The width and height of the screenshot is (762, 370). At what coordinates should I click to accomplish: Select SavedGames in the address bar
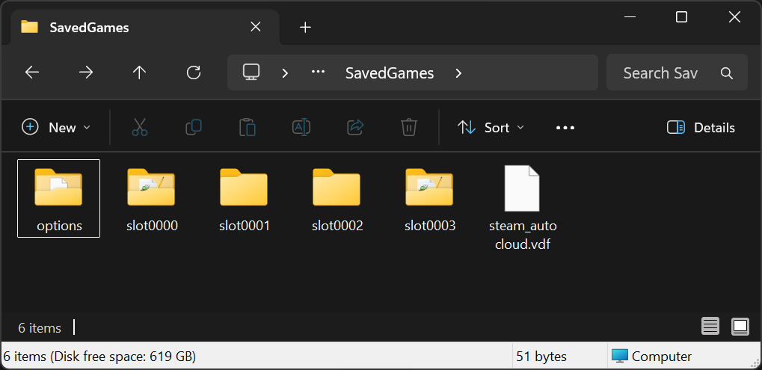click(x=390, y=73)
